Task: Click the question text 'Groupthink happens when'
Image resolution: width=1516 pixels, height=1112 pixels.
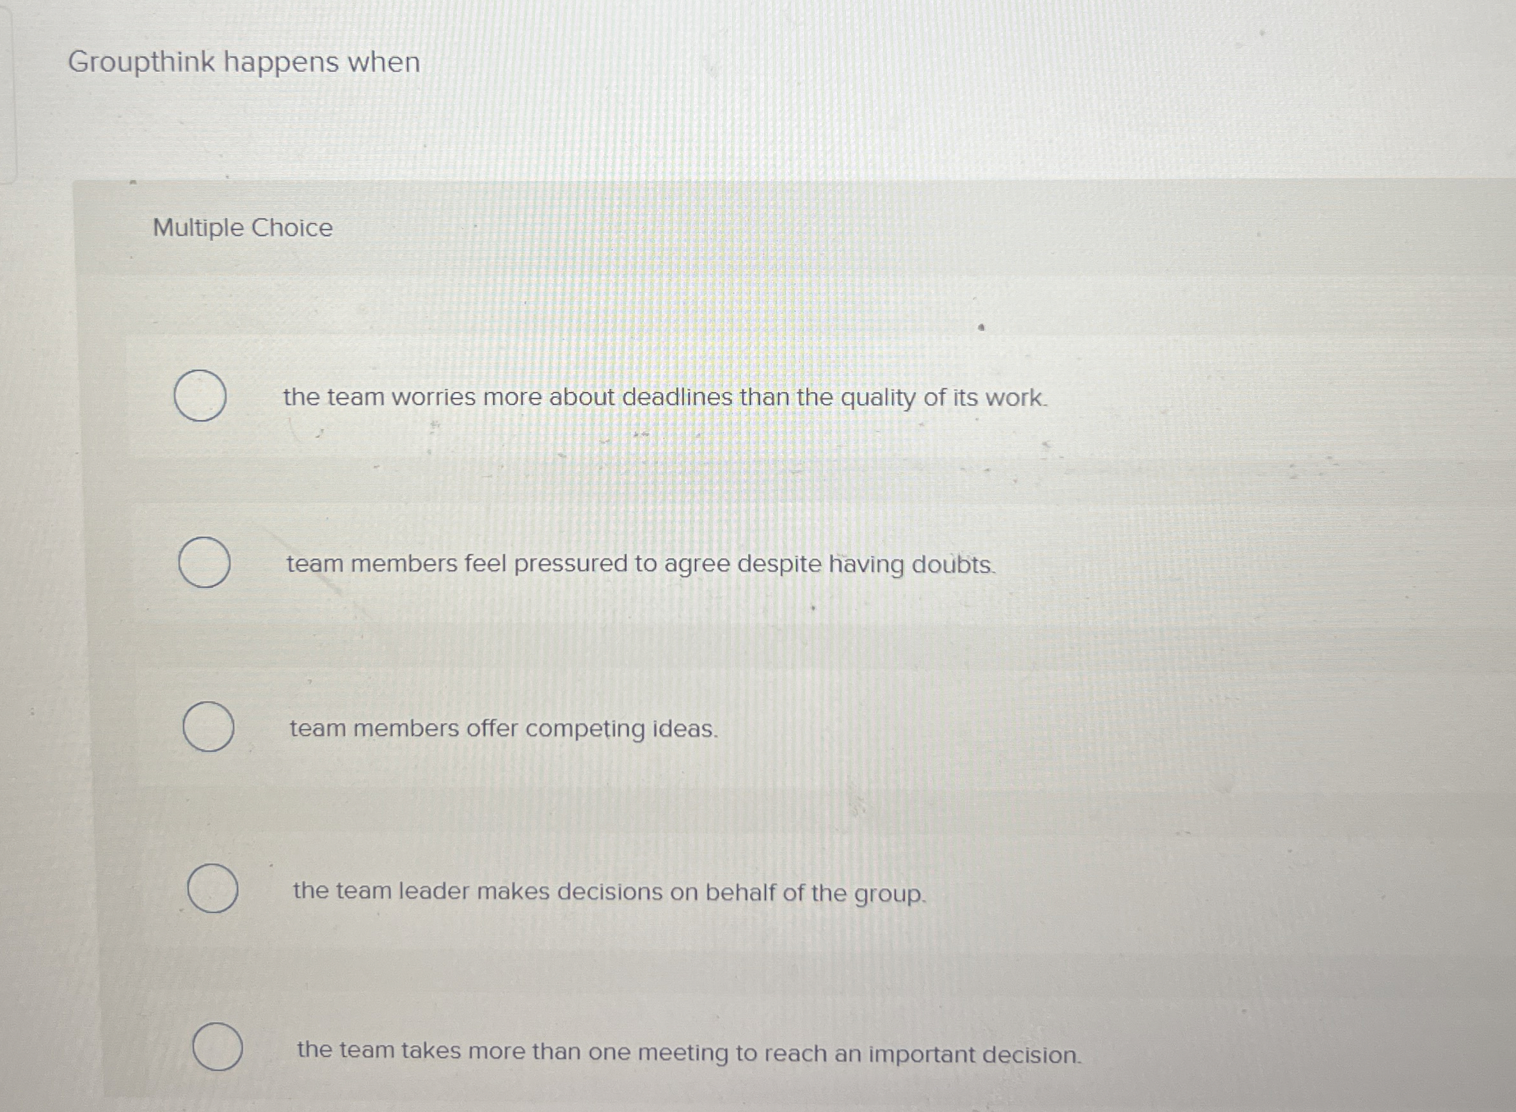Action: (244, 63)
